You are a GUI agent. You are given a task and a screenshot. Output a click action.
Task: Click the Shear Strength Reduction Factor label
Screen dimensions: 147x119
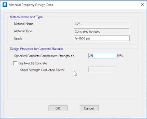(x=42, y=70)
